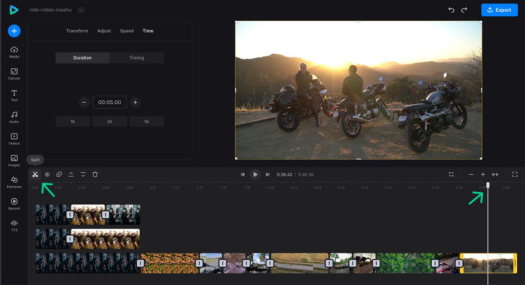
Task: Open the Images sidebar library
Action: point(14,161)
